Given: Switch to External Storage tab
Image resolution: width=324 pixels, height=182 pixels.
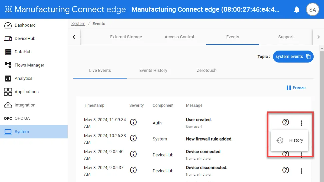Looking at the screenshot, I should click(x=126, y=37).
